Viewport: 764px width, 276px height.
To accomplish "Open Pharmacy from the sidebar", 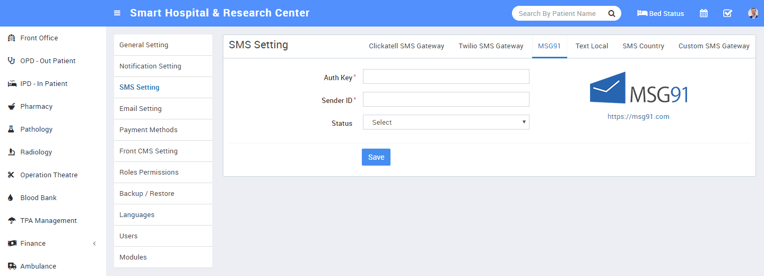I will click(36, 107).
